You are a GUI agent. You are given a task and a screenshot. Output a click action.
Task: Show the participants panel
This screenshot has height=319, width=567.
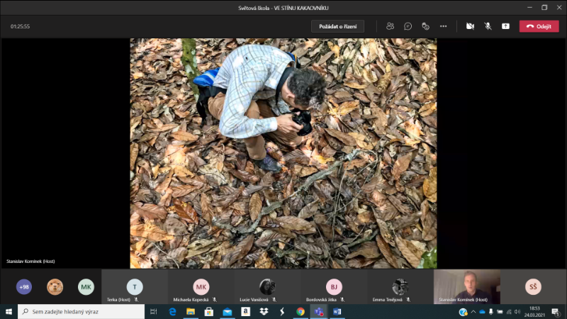coord(390,26)
